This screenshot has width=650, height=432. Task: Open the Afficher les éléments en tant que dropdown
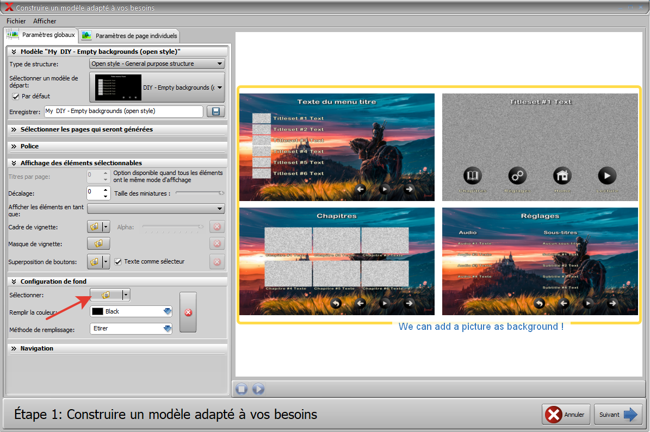156,208
